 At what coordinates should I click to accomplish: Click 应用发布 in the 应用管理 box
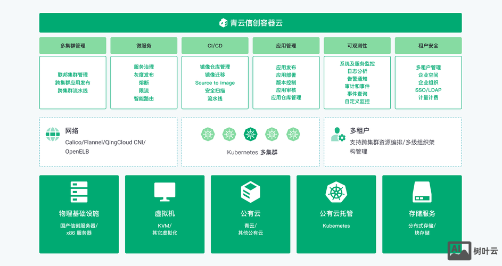(286, 67)
